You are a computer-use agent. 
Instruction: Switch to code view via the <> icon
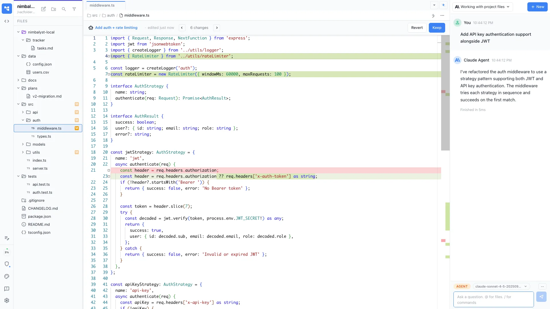7,21
